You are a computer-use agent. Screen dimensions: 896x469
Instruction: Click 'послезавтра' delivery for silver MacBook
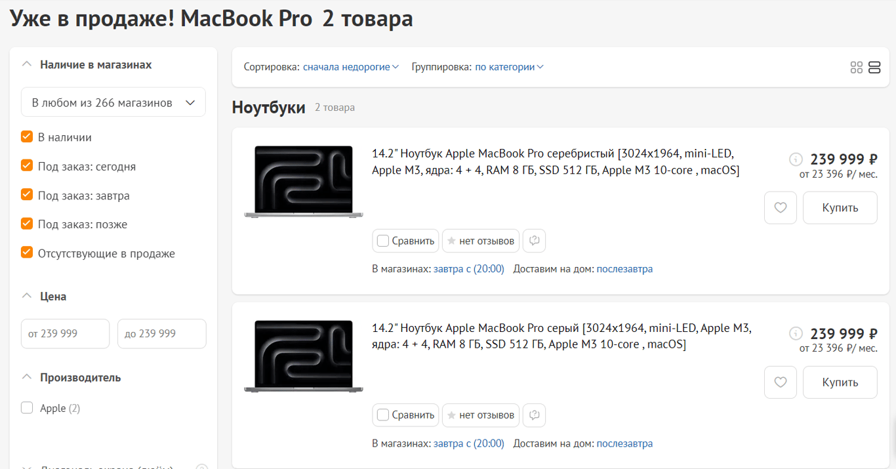[x=624, y=269]
